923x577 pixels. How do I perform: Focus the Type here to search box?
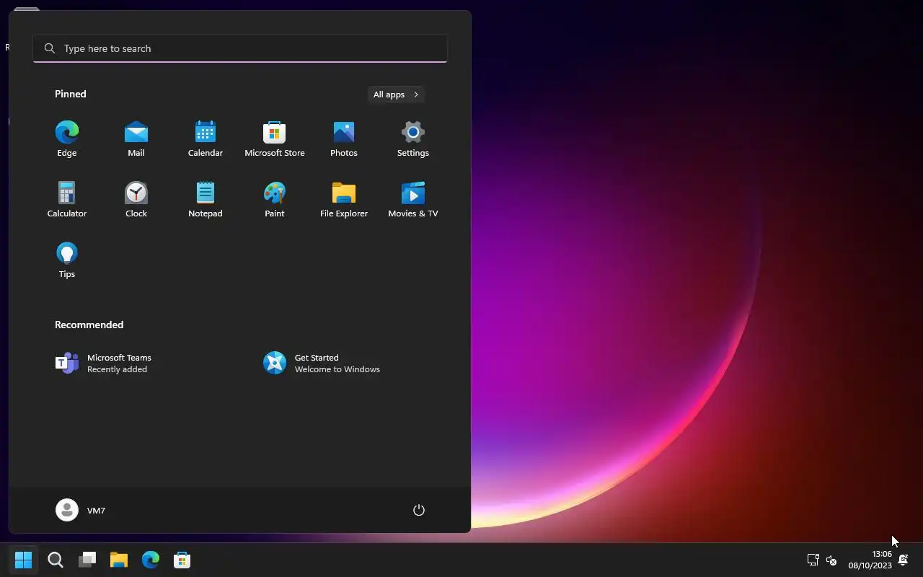[240, 48]
